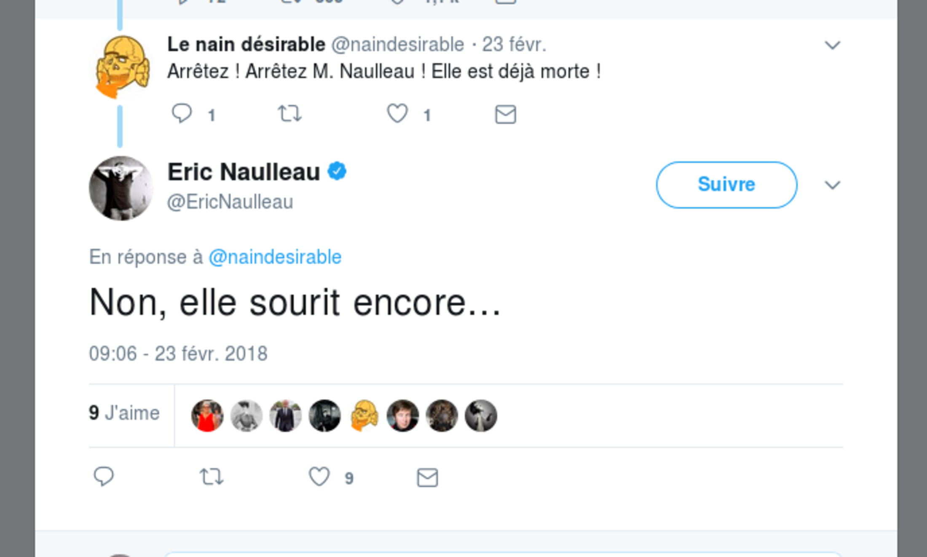The image size is (927, 557).
Task: Reply to Eric Naulleau's tweet
Action: pos(104,477)
